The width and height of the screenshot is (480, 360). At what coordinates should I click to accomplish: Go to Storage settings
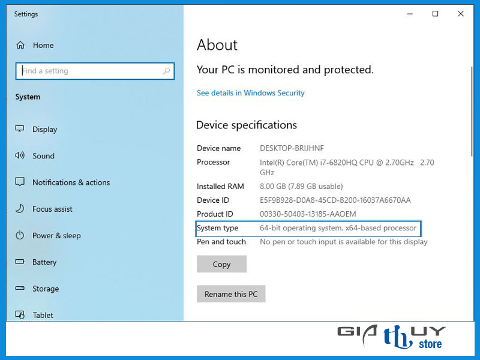coord(46,289)
